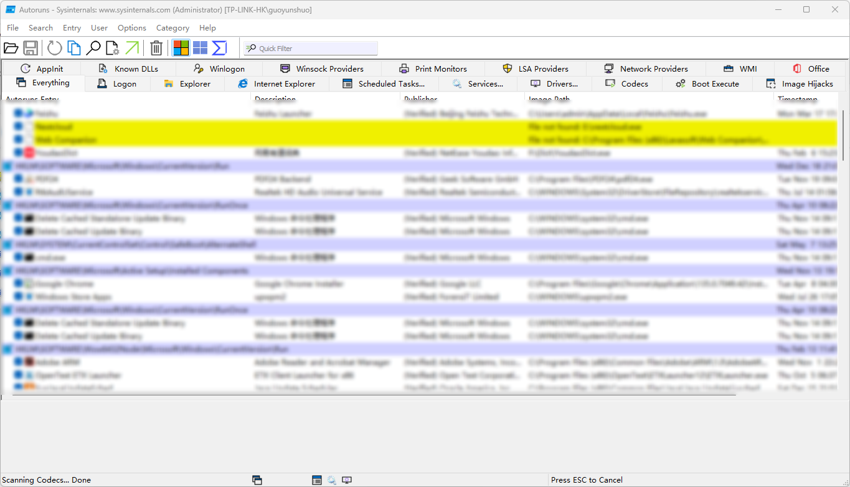Delete selected entry with trash icon

[156, 48]
